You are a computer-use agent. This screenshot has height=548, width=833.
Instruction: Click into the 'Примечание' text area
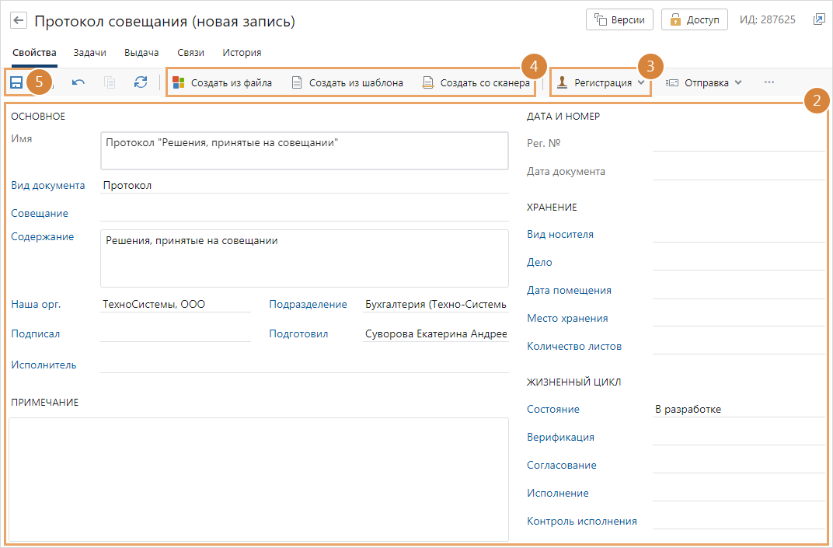[x=258, y=478]
